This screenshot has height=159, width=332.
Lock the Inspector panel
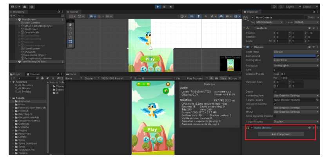click(x=314, y=12)
